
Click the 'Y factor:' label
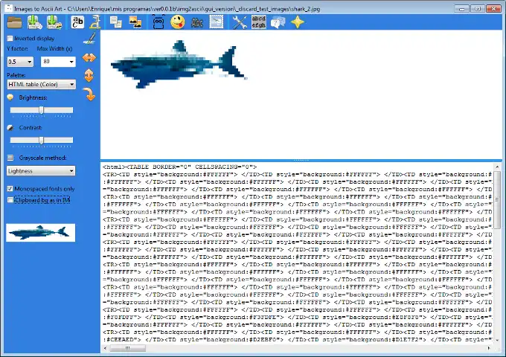click(17, 48)
